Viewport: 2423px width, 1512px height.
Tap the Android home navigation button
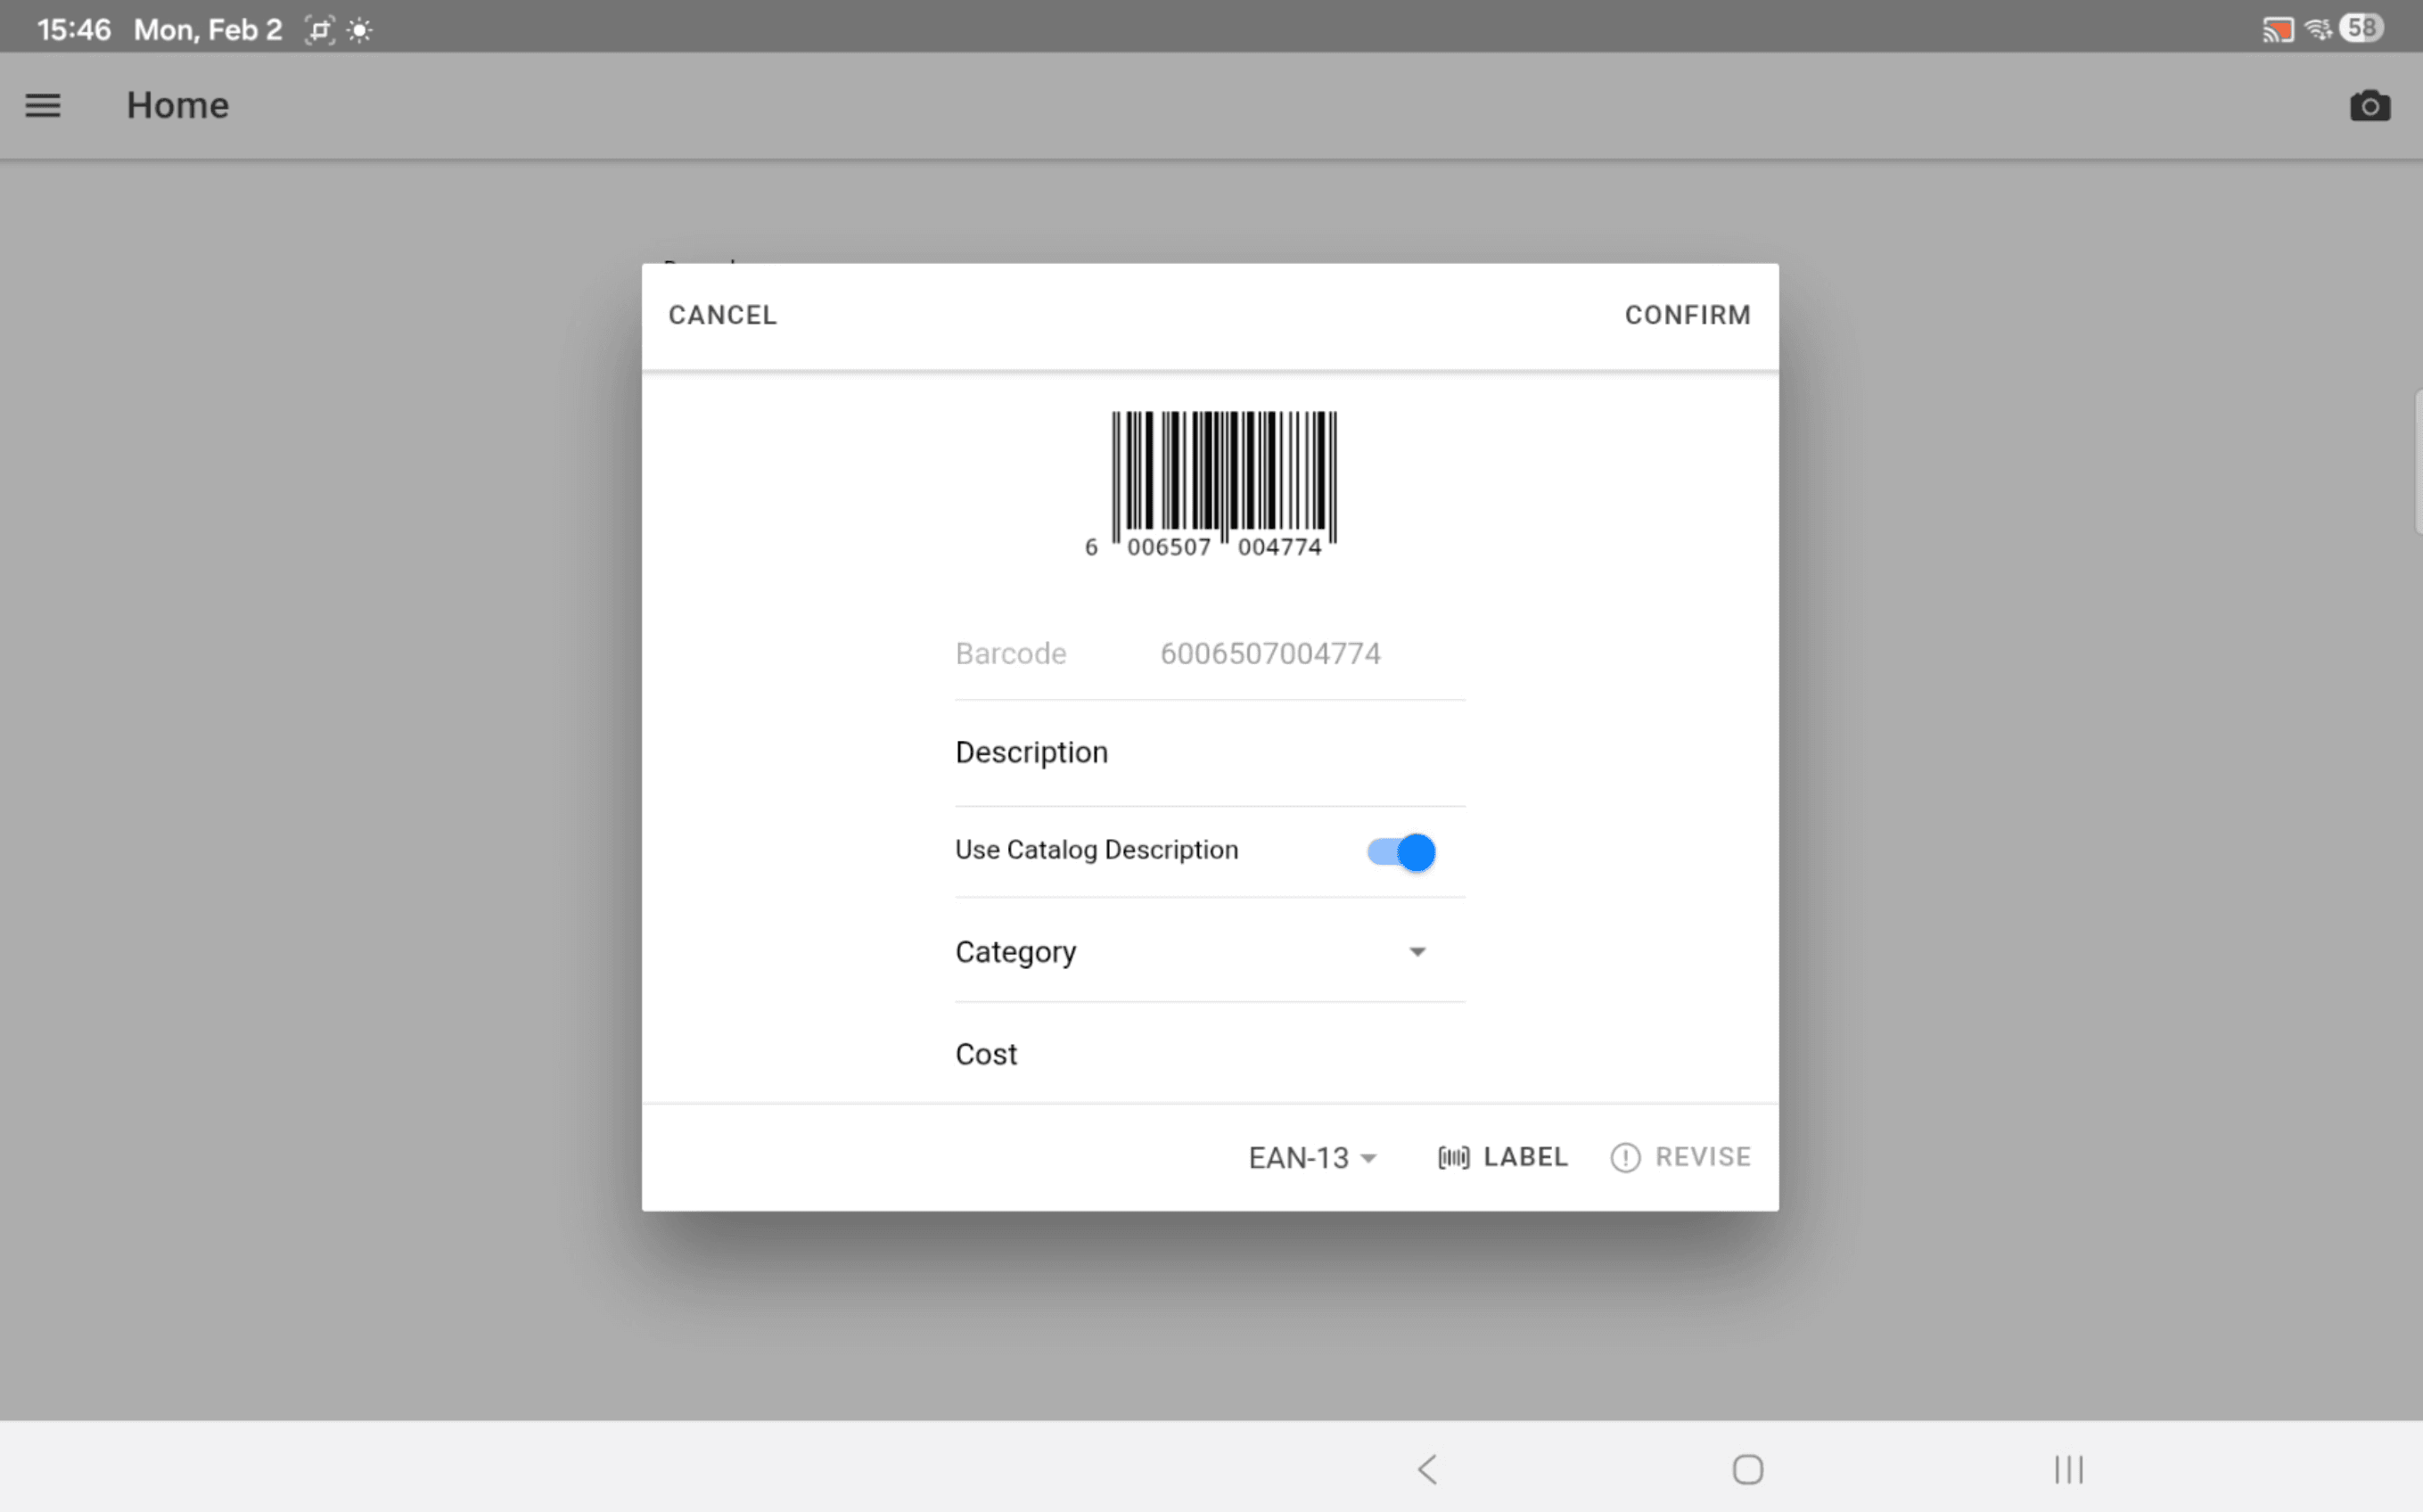(x=1747, y=1469)
